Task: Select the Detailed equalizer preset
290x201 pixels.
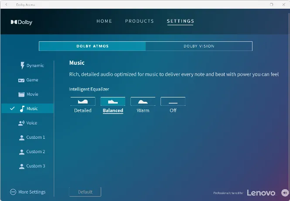Action: click(82, 101)
